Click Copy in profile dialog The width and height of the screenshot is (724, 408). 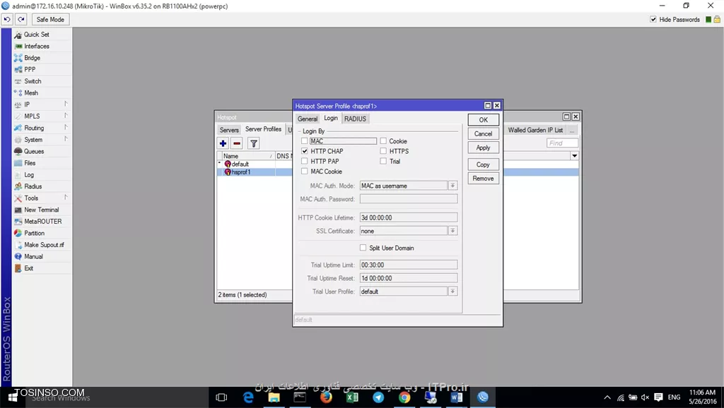483,164
